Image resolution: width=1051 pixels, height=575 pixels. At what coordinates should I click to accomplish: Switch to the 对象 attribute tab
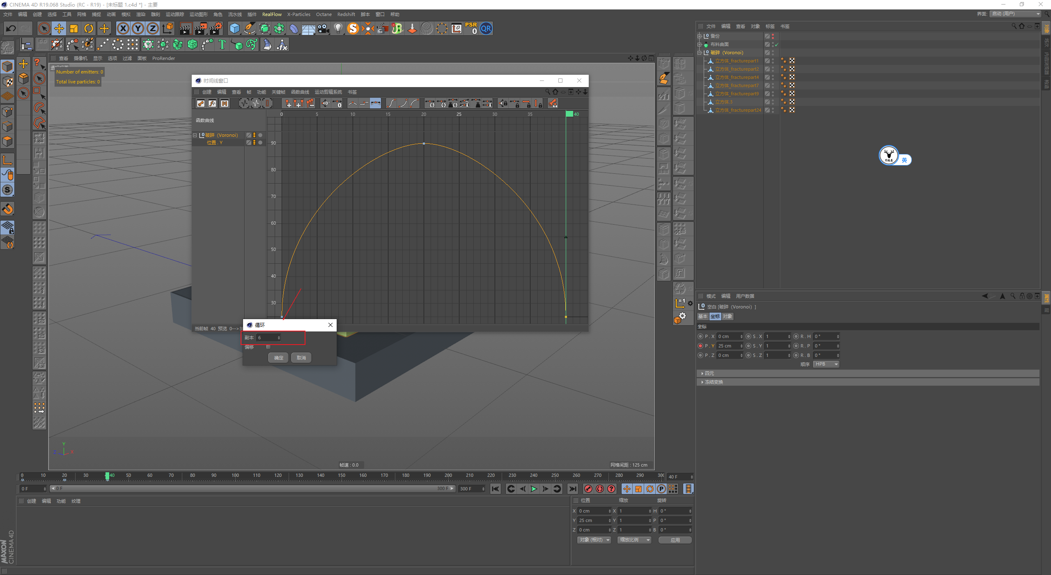click(x=727, y=316)
